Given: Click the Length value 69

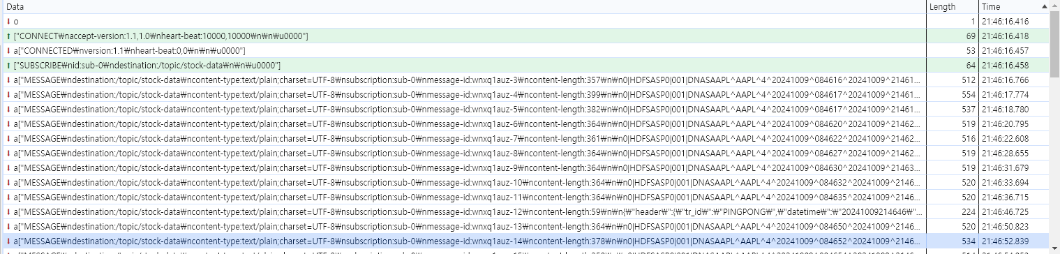Looking at the screenshot, I should click(x=971, y=36).
